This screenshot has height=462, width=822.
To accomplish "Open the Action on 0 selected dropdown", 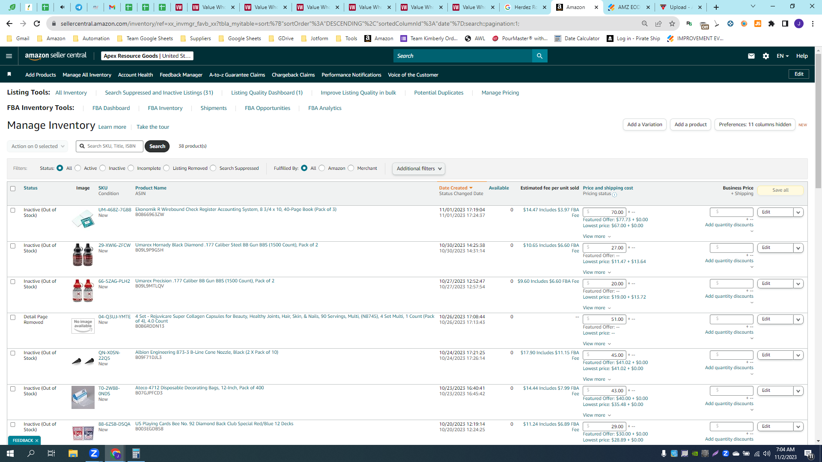I will tap(38, 146).
